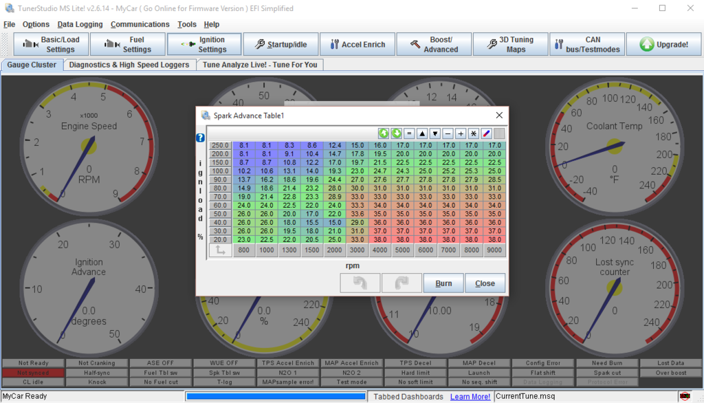Click the axis swap arrow icon below load column

click(x=220, y=251)
